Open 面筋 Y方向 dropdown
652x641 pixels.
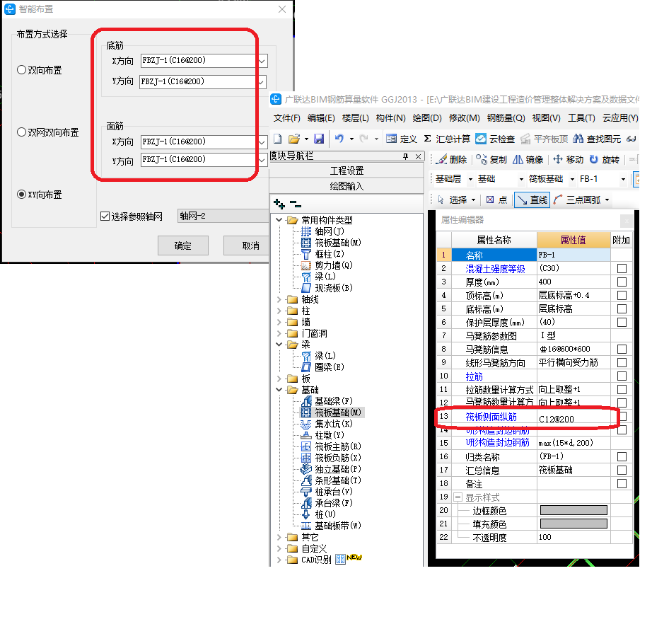(262, 160)
